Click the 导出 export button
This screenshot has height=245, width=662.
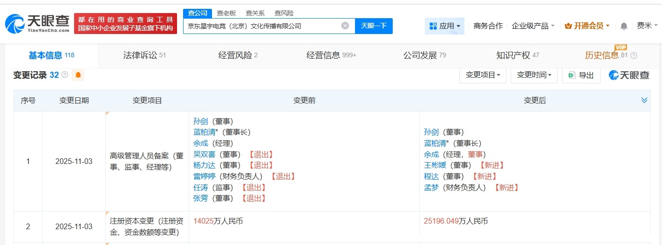581,75
